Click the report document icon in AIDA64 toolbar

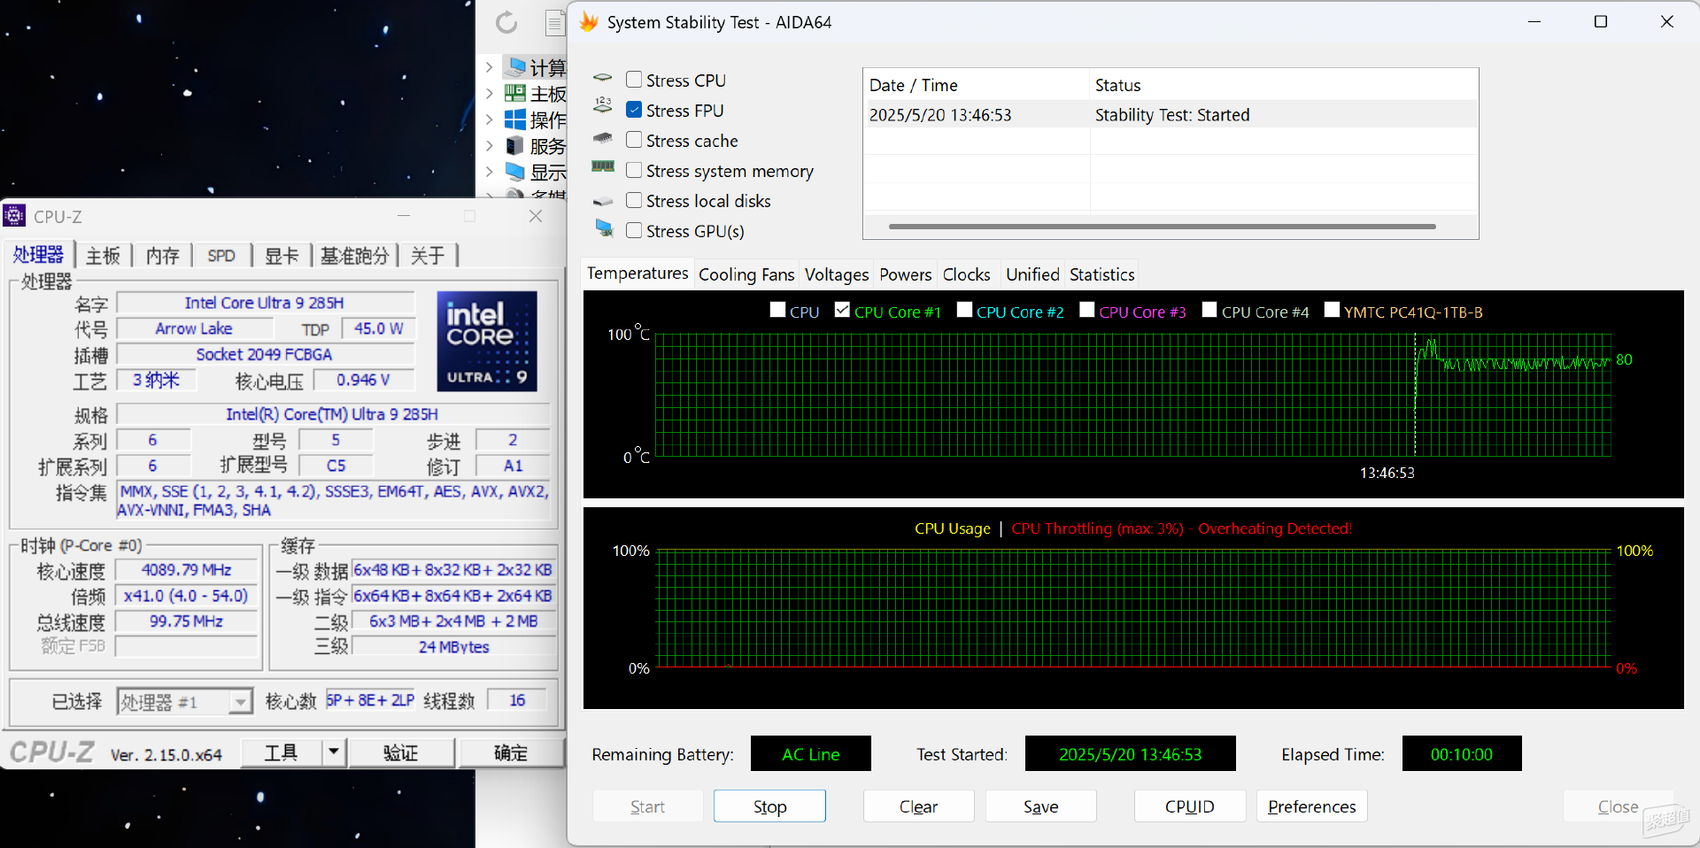(x=555, y=22)
